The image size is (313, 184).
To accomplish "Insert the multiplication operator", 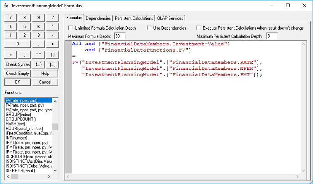I will [x=52, y=26].
